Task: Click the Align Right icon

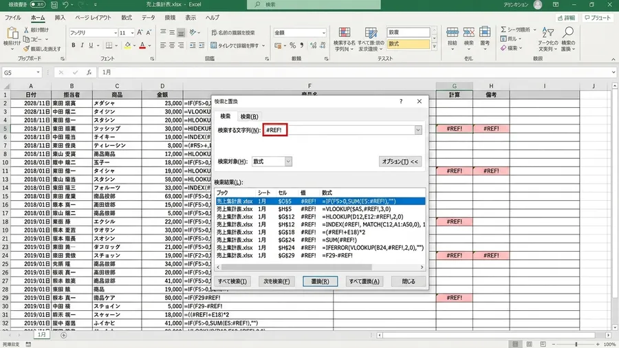Action: coord(181,46)
